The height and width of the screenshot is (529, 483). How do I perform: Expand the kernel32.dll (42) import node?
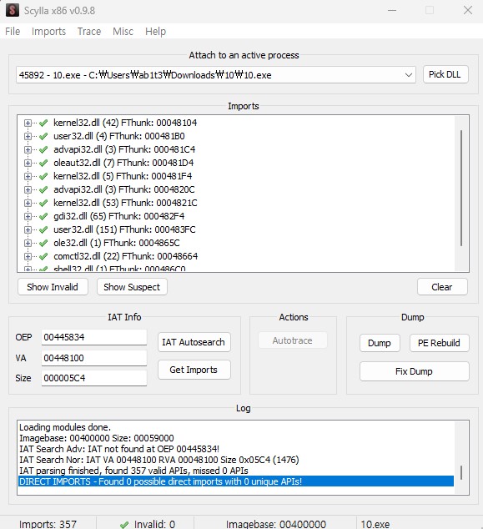point(28,123)
